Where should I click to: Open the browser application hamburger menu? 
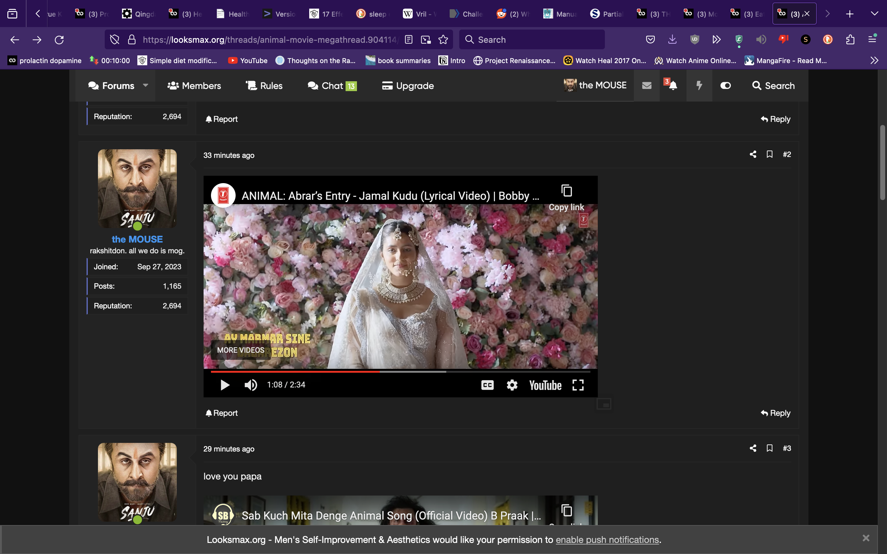tap(872, 40)
